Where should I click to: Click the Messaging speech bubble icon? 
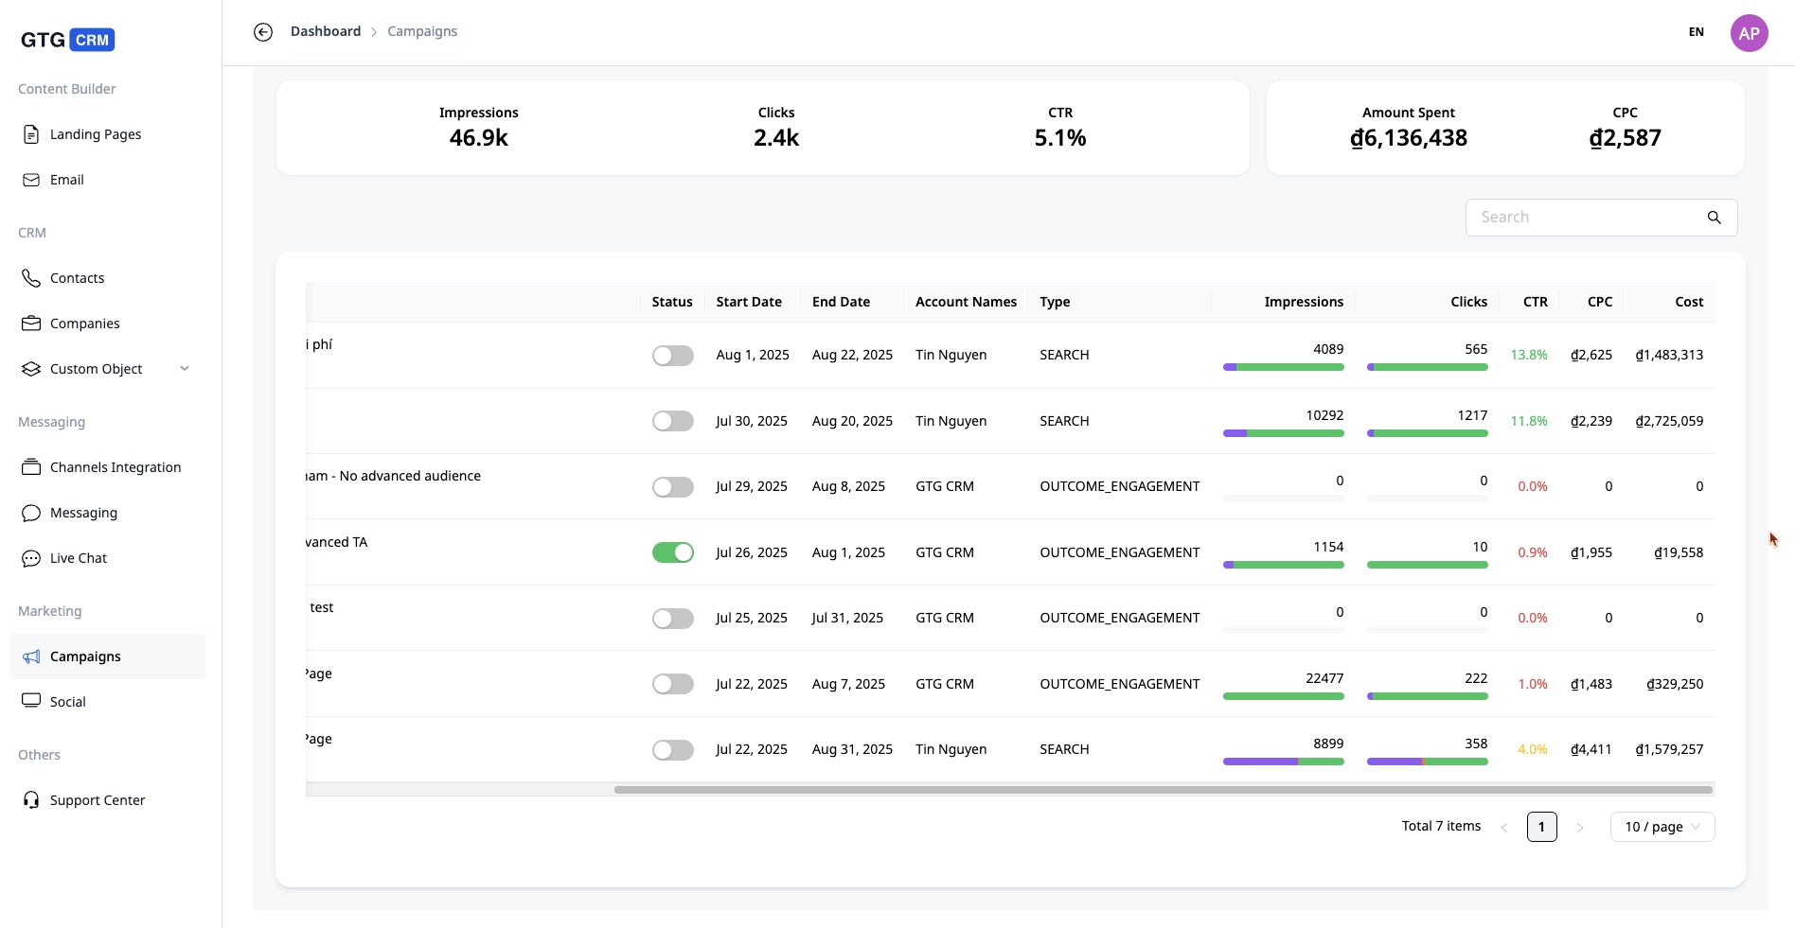point(31,513)
